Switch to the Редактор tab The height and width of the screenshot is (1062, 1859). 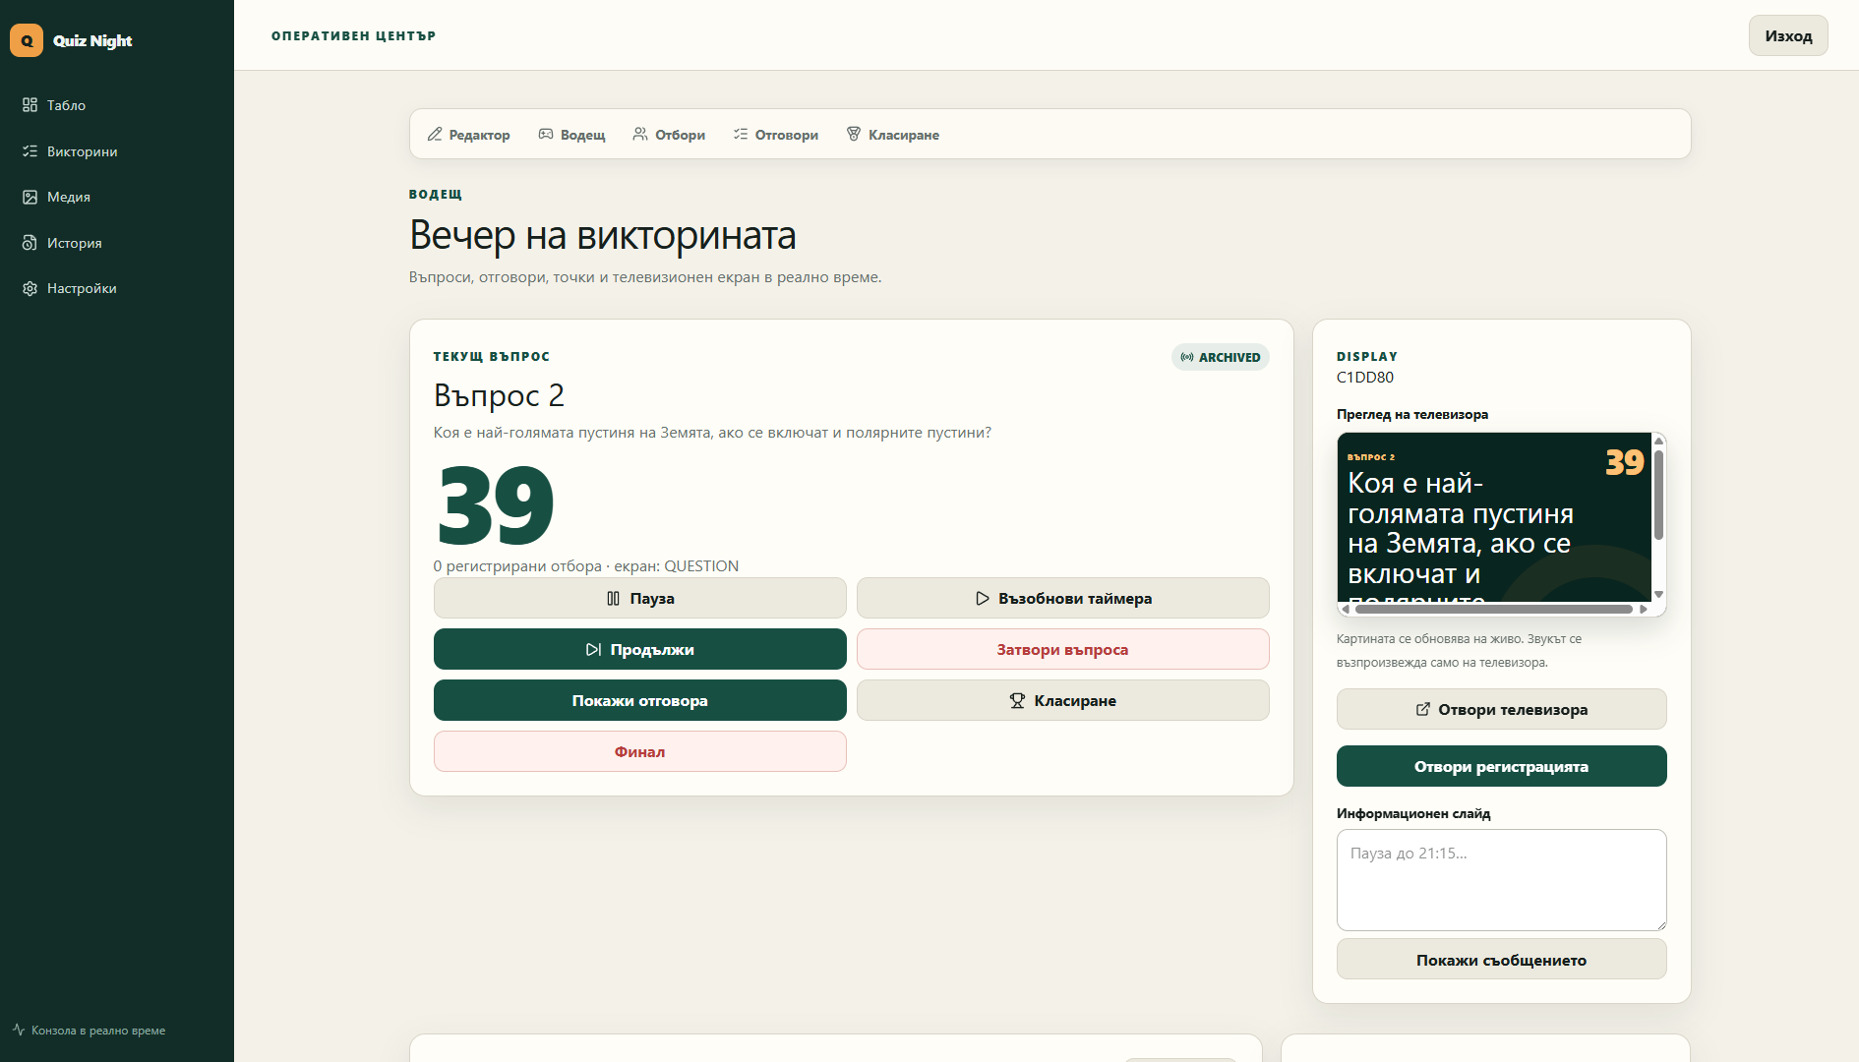468,134
